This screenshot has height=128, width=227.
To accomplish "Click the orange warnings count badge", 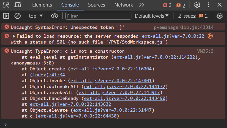I will (x=181, y=5).
